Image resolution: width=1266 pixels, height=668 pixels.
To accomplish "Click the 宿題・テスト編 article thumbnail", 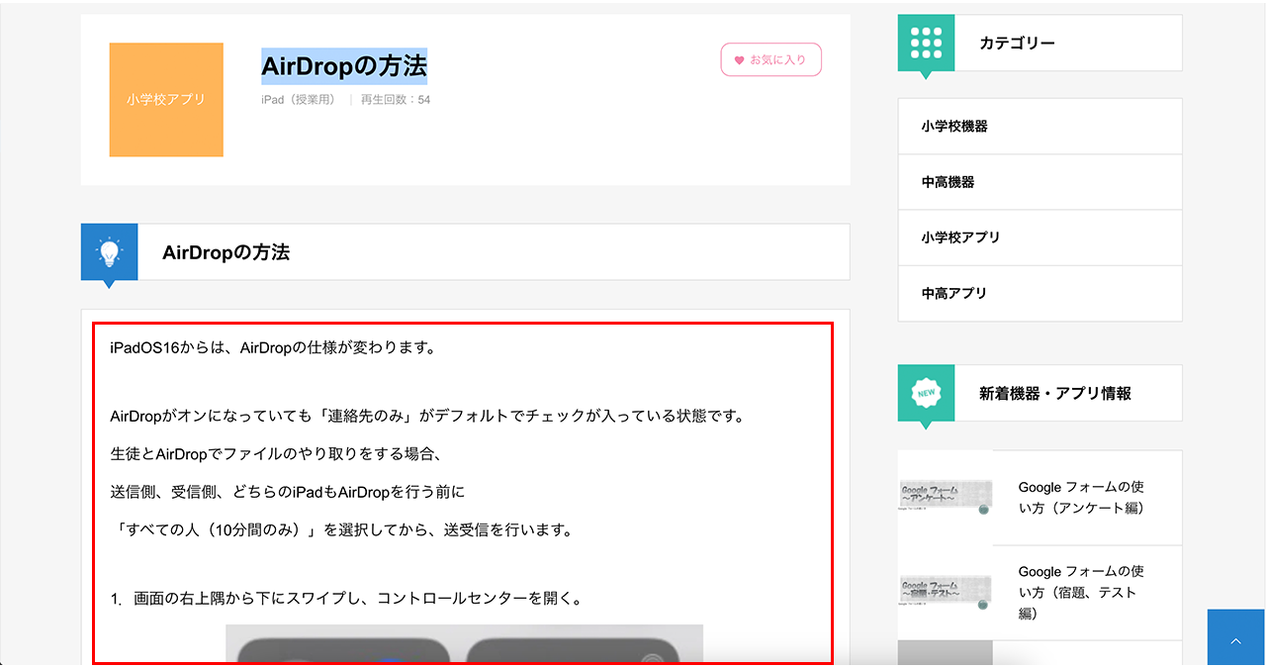I will tap(946, 592).
